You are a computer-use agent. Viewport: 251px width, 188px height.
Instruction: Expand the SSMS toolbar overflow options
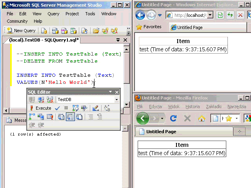[x=129, y=31]
